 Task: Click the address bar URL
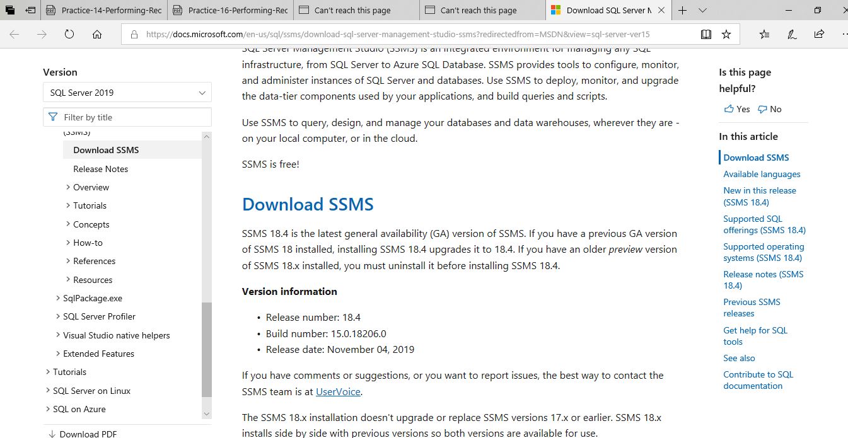point(397,35)
